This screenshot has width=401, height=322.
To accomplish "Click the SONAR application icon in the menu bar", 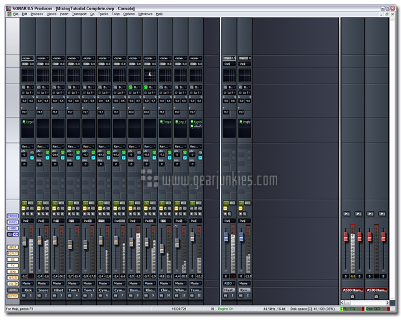I will coord(9,14).
